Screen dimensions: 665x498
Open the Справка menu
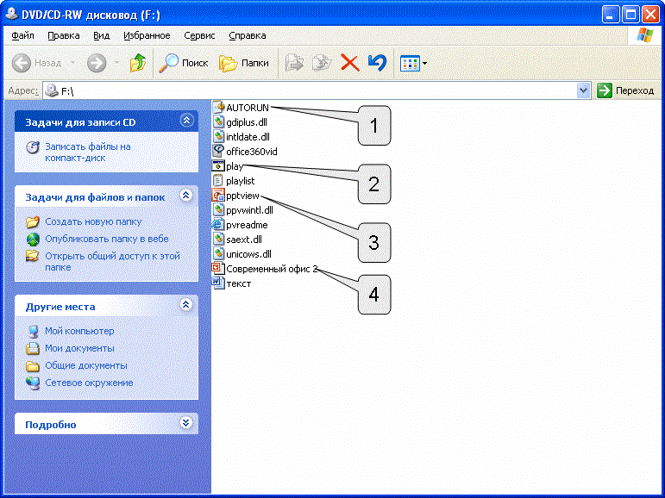click(248, 35)
